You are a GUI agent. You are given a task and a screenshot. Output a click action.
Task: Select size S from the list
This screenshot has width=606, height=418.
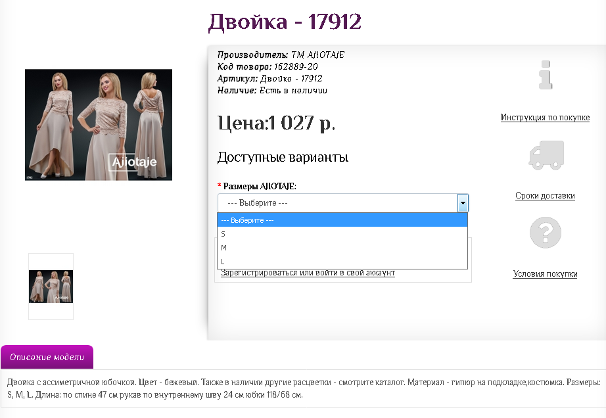pyautogui.click(x=342, y=234)
